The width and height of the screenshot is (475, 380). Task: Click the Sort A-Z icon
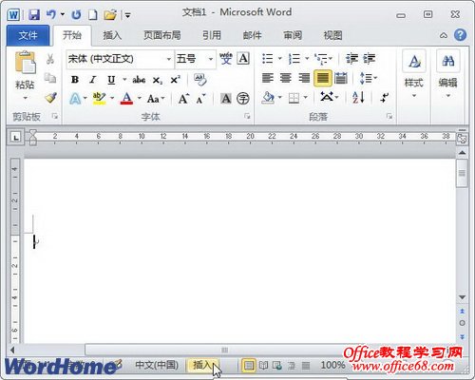358,97
